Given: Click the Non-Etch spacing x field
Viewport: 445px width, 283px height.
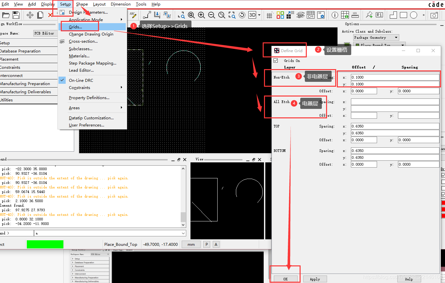Looking at the screenshot, I should coord(395,77).
